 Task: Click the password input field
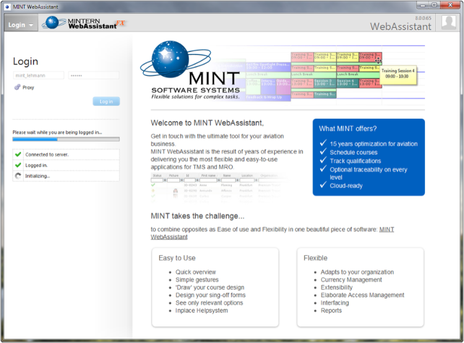click(x=94, y=75)
